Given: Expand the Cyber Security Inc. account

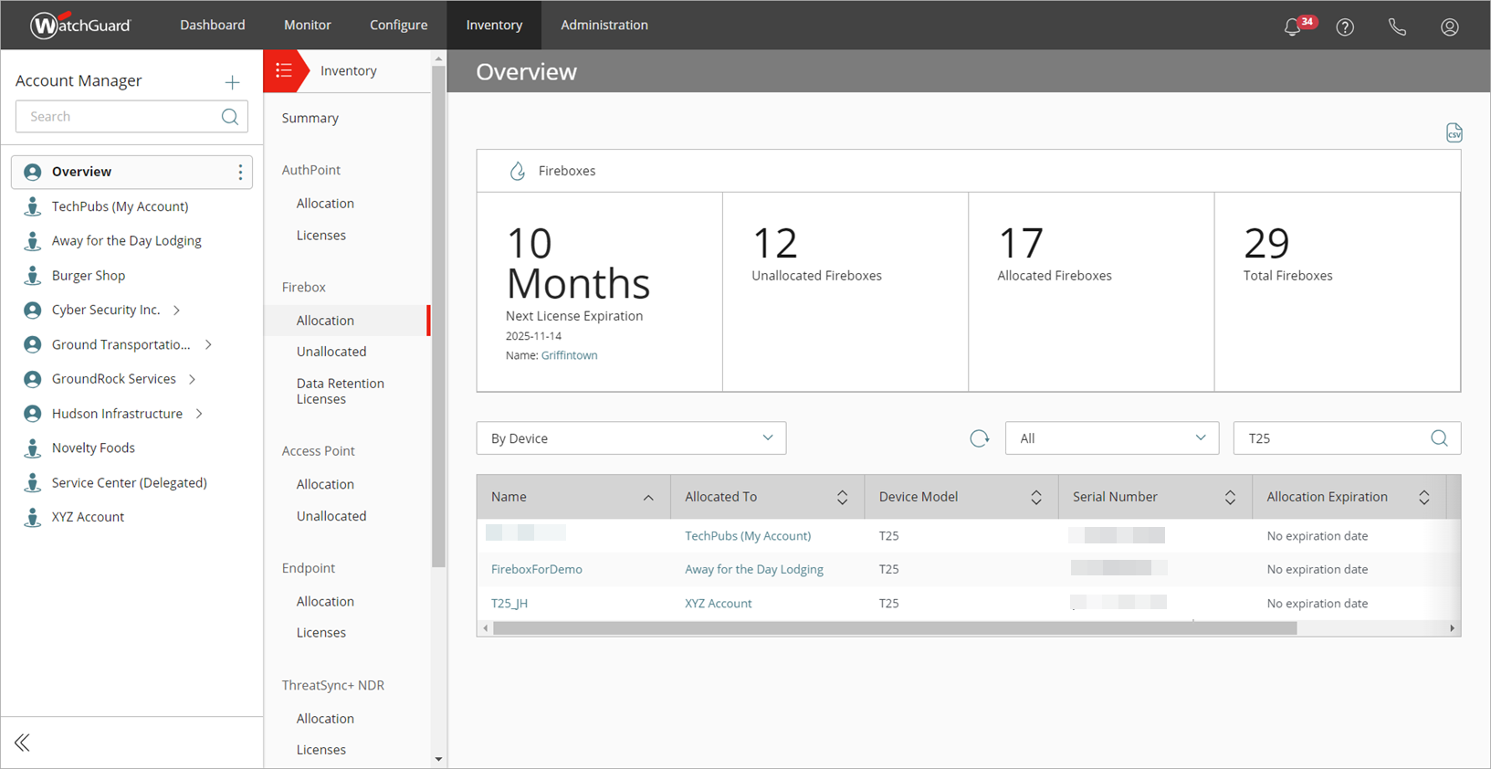Looking at the screenshot, I should (177, 311).
